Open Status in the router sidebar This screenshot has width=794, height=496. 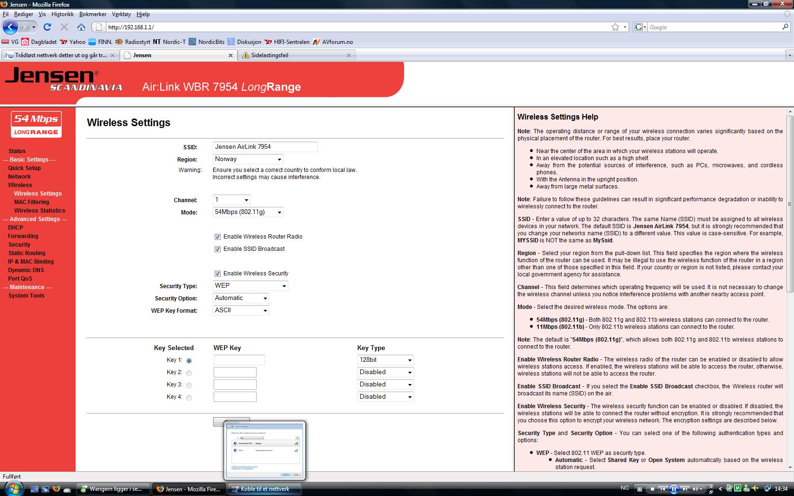coord(17,151)
